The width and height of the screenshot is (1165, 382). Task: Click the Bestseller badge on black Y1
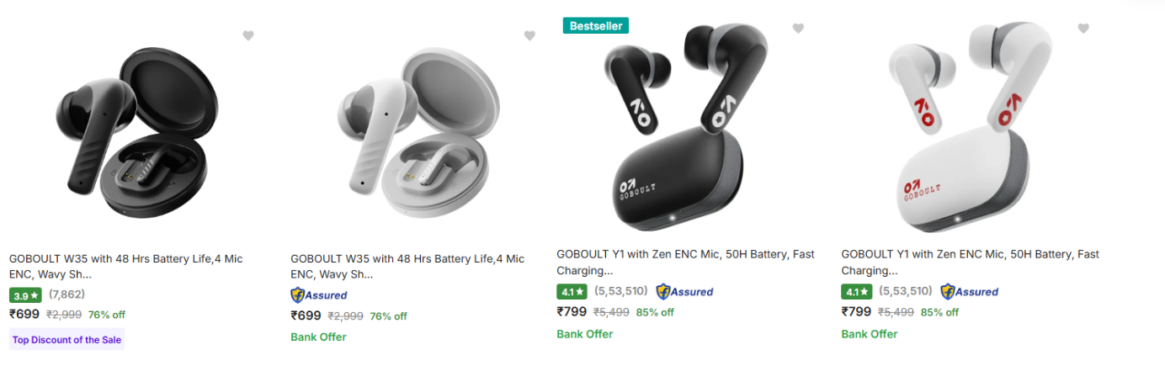tap(596, 26)
